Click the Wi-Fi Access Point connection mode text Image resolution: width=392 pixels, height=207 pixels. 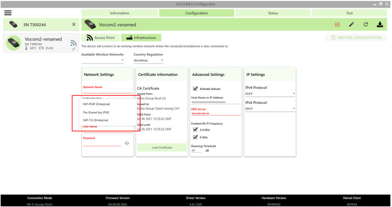coord(40,204)
